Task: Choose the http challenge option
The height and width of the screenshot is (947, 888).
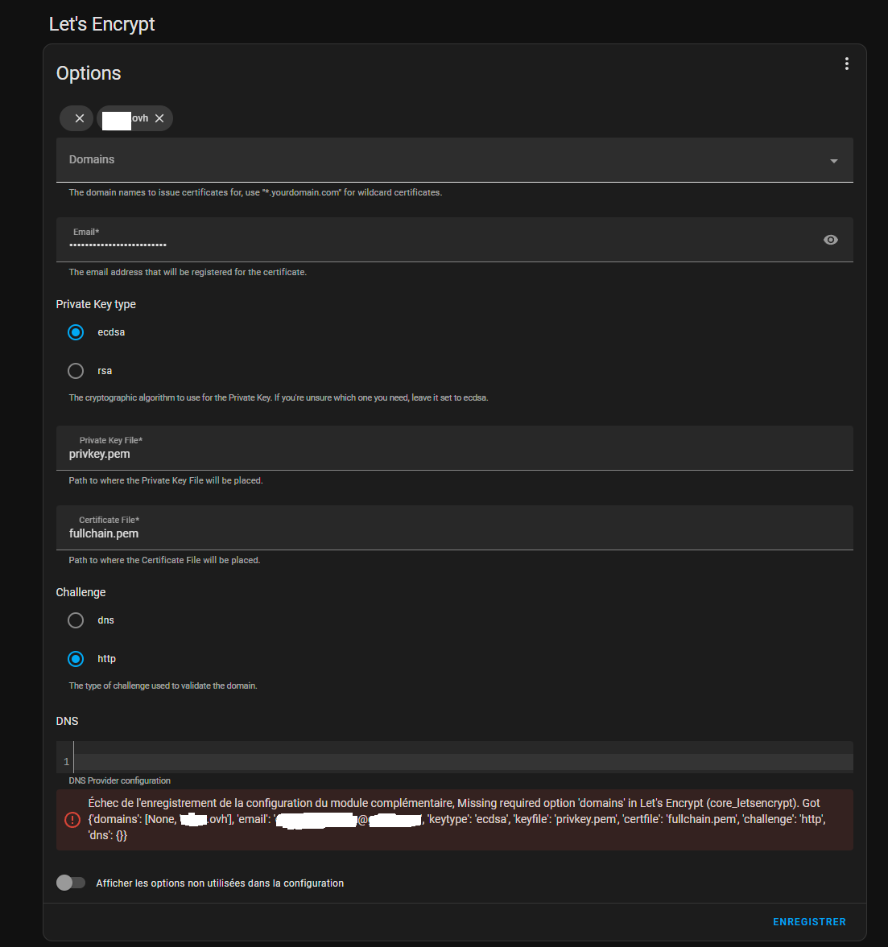Action: [x=76, y=659]
